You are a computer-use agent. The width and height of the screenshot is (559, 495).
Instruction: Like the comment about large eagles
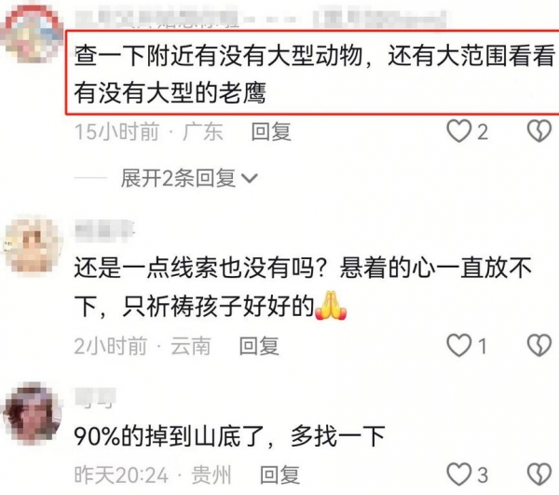[x=458, y=131]
